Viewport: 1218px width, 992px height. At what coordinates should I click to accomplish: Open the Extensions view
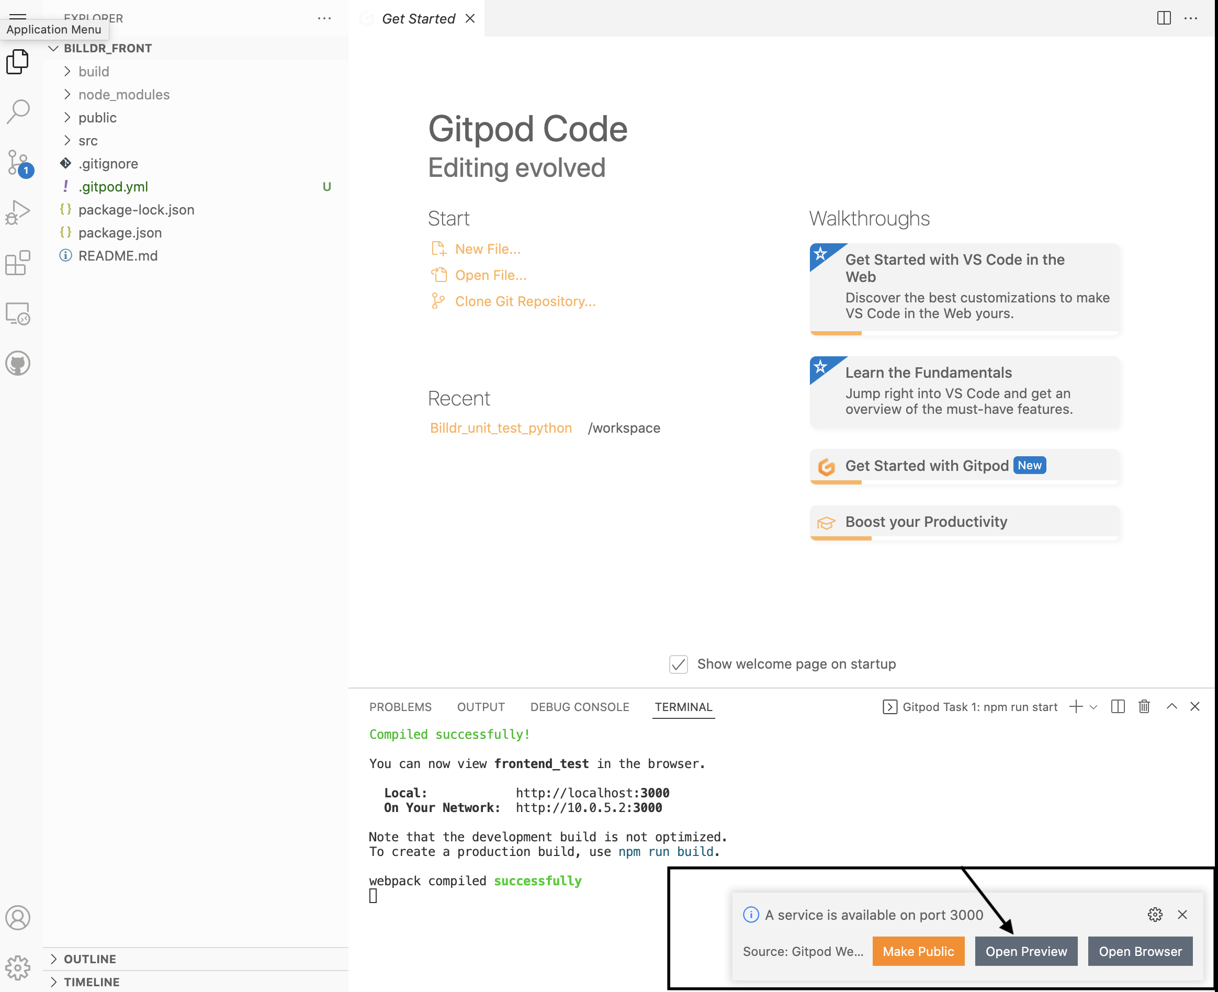click(x=18, y=263)
